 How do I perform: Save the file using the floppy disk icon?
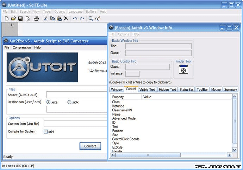(20, 19)
